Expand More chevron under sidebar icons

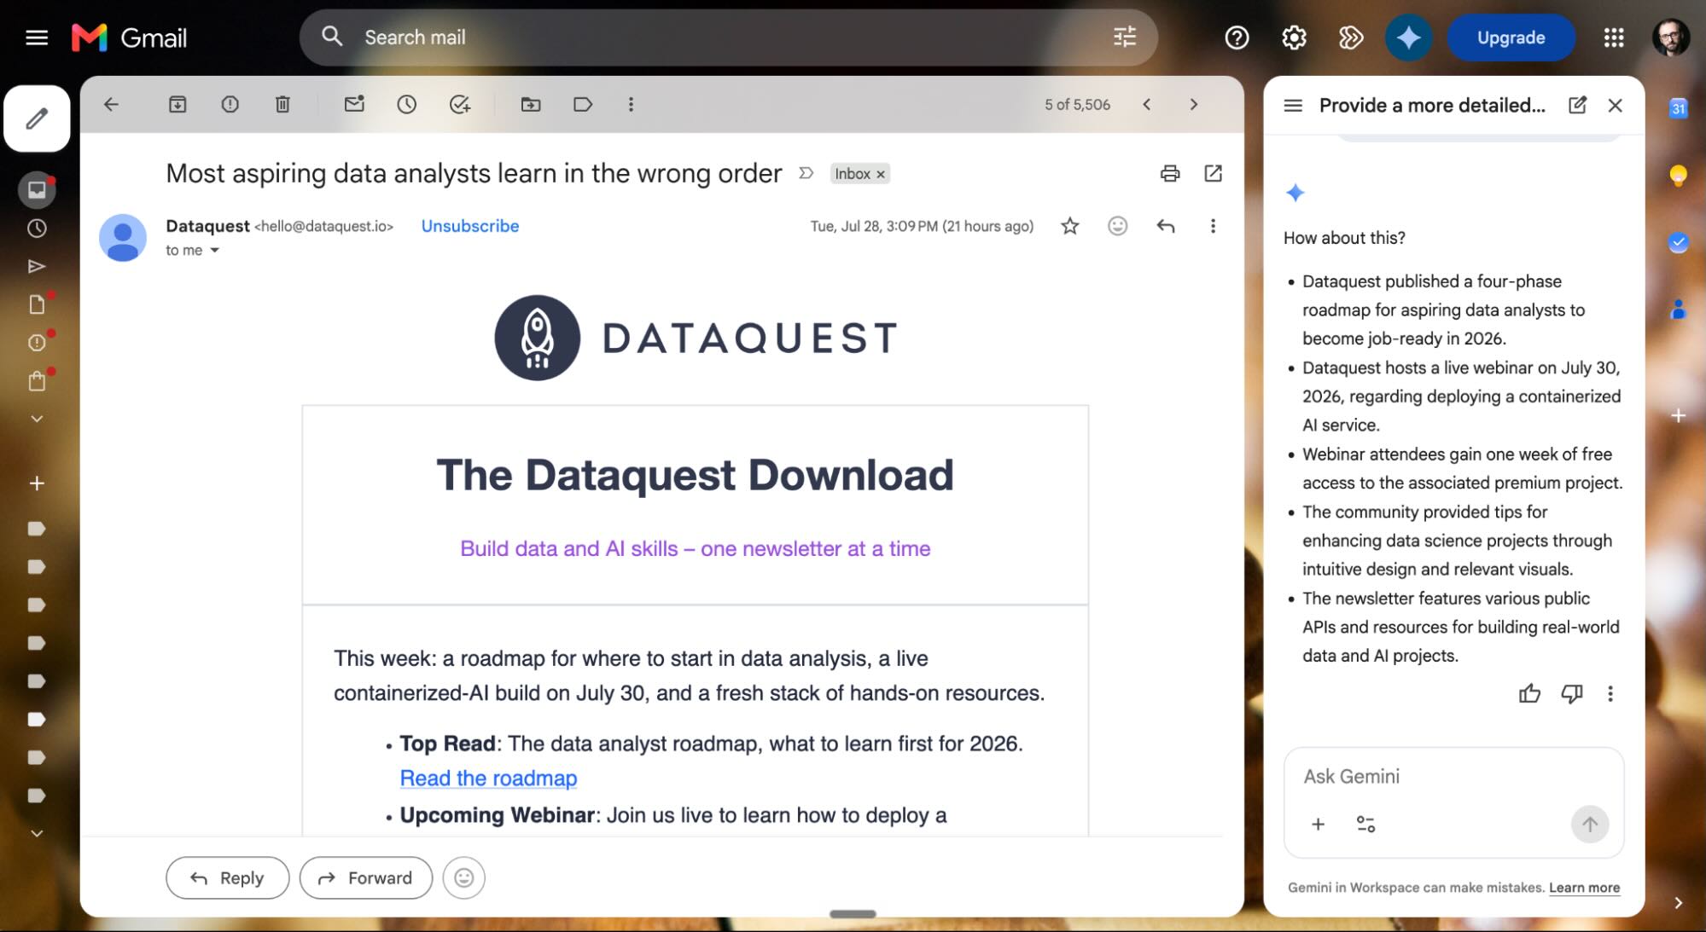click(37, 420)
